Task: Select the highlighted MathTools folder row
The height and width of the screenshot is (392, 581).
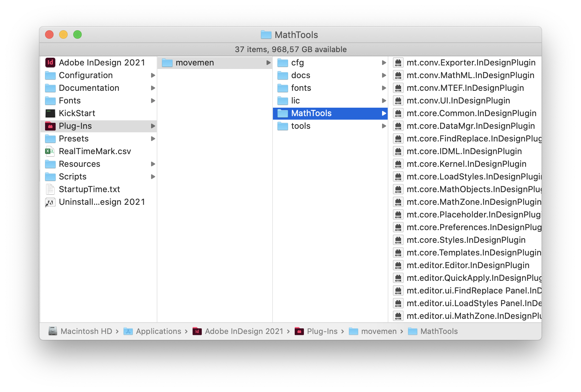Action: click(330, 113)
